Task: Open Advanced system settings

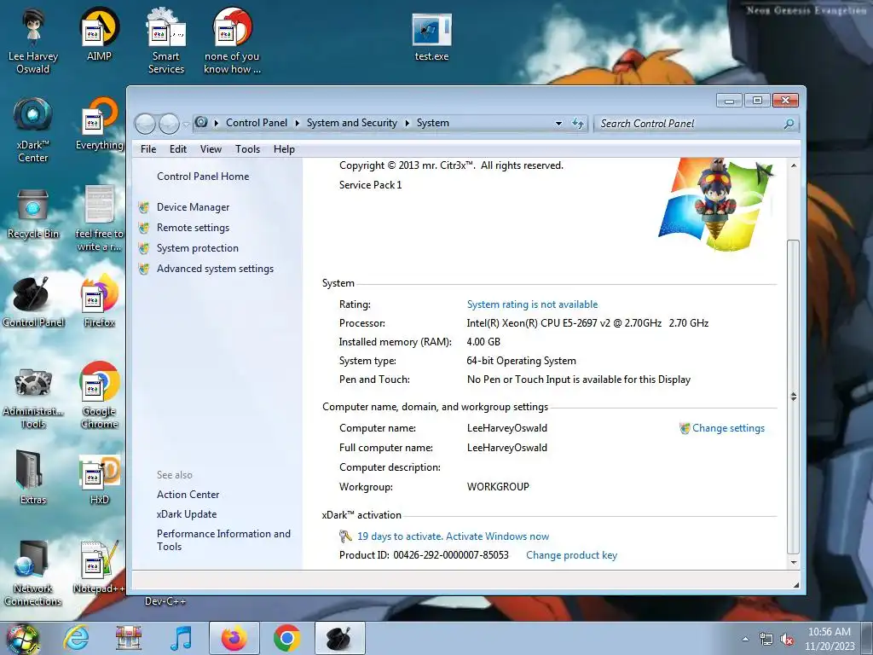Action: (x=215, y=269)
